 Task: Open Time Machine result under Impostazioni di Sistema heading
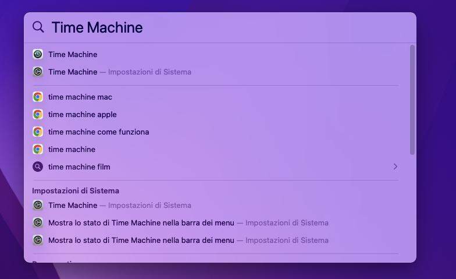coord(120,205)
